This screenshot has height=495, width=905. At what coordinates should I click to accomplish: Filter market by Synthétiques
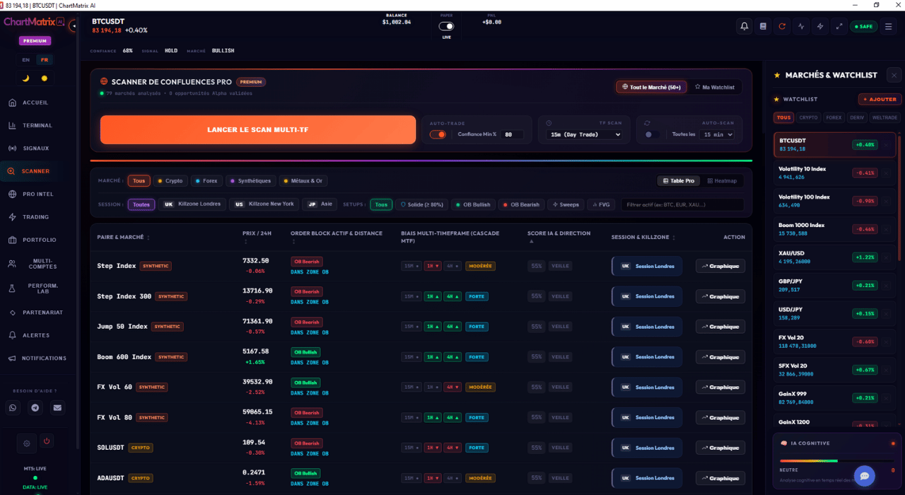click(x=250, y=181)
